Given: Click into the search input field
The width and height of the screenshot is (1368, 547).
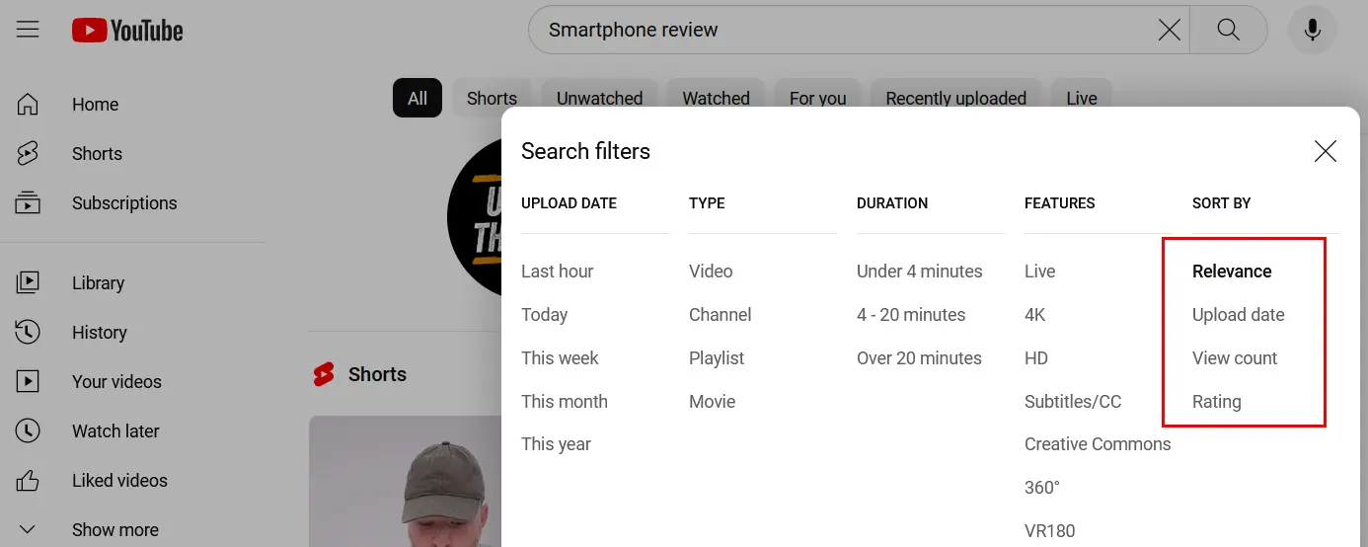Looking at the screenshot, I should tap(839, 31).
